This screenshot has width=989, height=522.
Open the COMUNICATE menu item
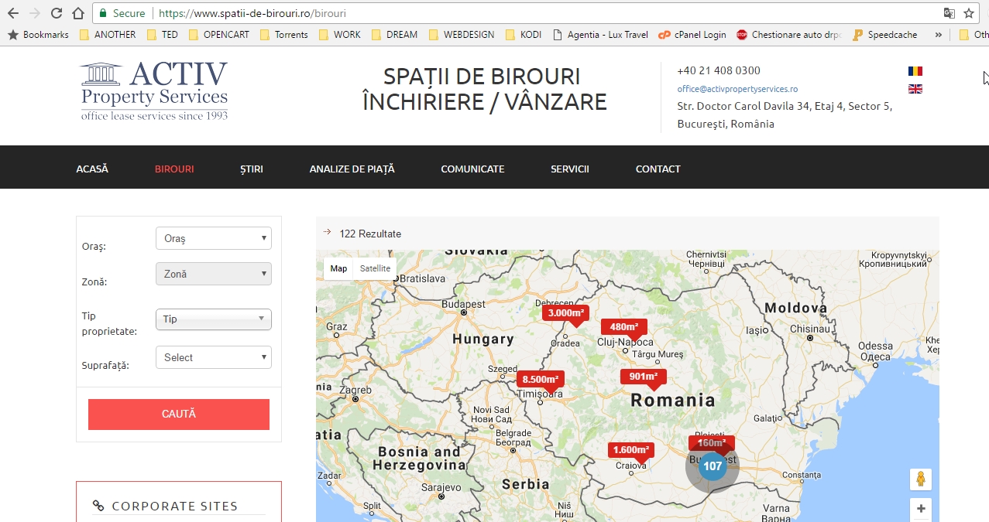[x=472, y=169]
